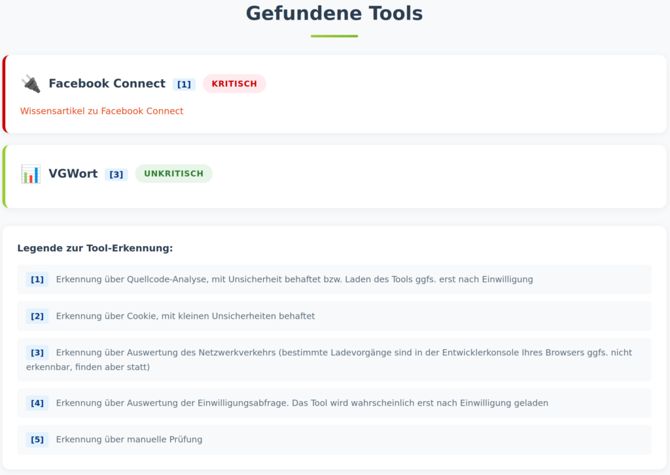Select the Erkennung über manuelle Prüfung text
Image resolution: width=670 pixels, height=475 pixels.
click(129, 440)
